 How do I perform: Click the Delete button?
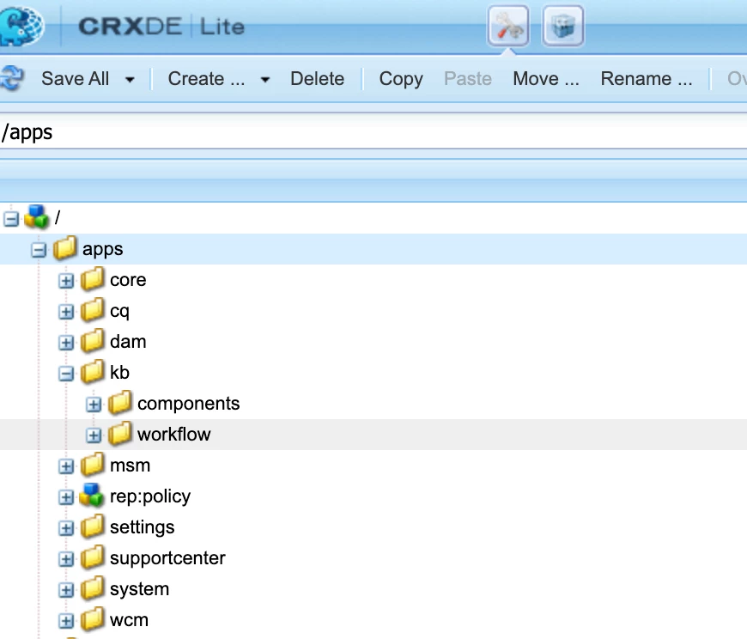point(318,79)
